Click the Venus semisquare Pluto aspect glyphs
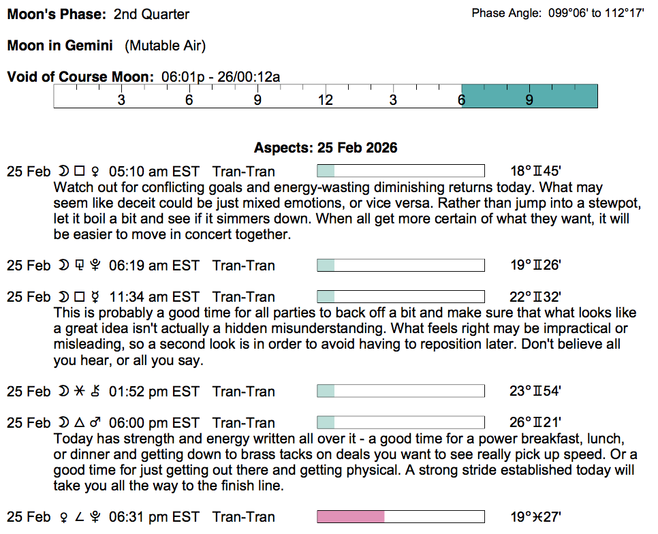 (80, 518)
